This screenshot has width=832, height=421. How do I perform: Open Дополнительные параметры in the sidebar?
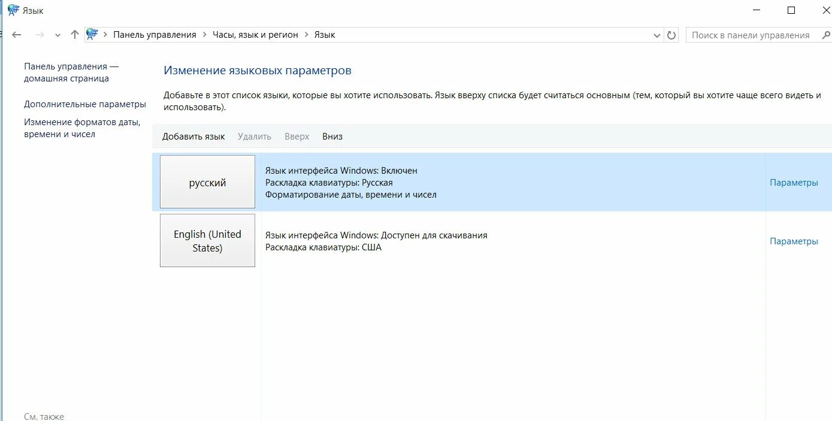coord(85,104)
